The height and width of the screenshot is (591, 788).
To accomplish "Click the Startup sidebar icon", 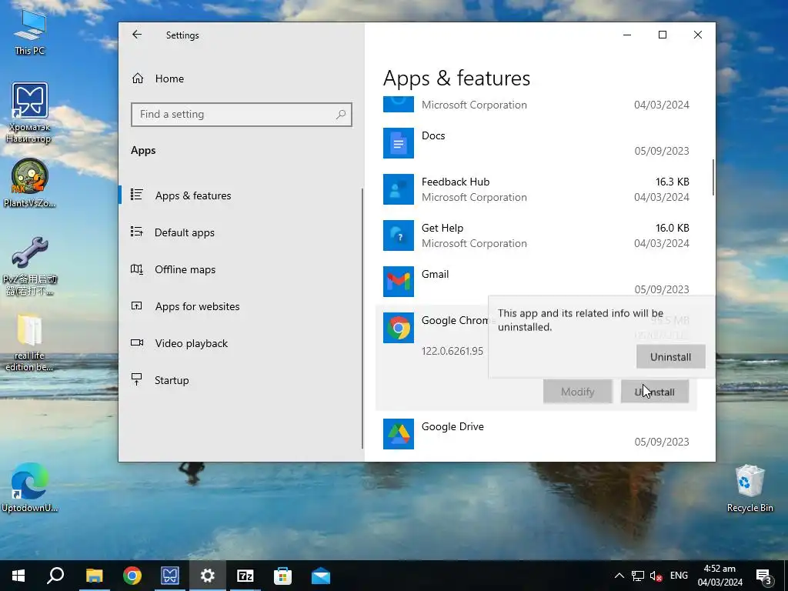I will tap(137, 379).
